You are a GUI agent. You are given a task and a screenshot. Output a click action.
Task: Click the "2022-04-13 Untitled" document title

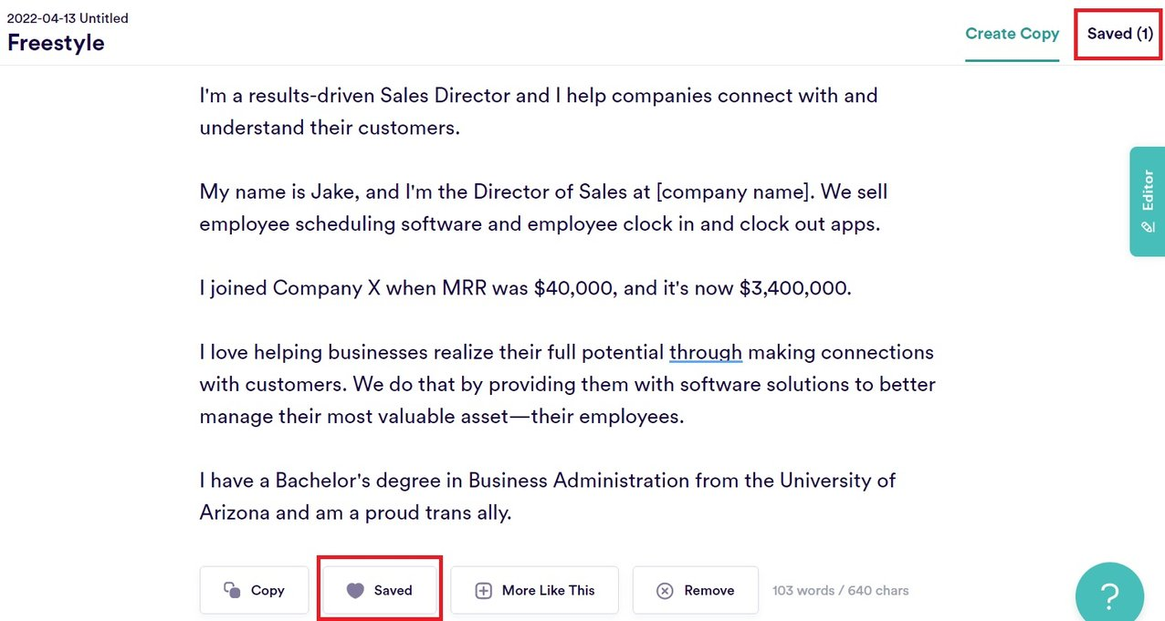click(x=68, y=18)
